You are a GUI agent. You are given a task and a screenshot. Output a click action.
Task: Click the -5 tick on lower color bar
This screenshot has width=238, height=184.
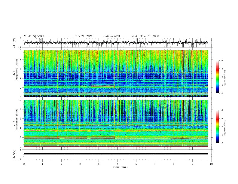pos(222,127)
